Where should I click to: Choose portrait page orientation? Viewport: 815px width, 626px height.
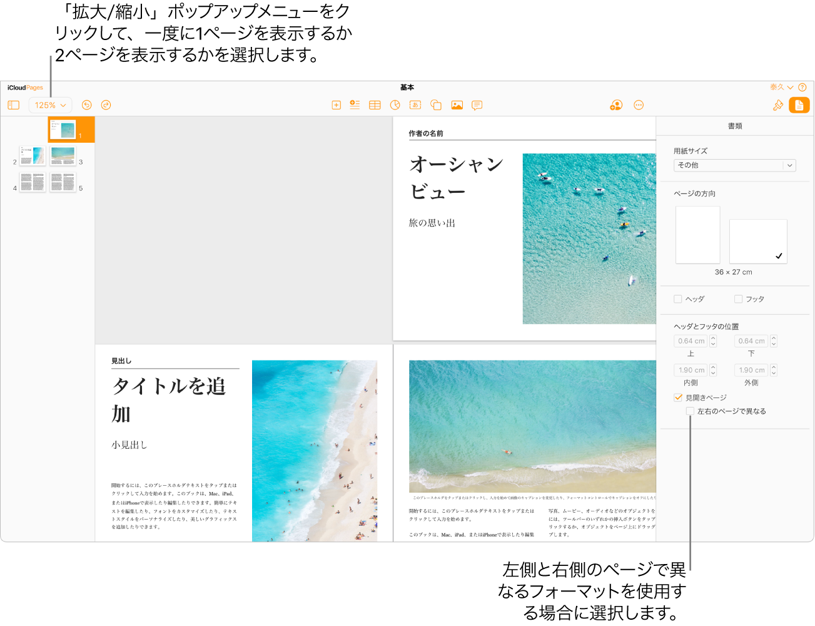[697, 235]
